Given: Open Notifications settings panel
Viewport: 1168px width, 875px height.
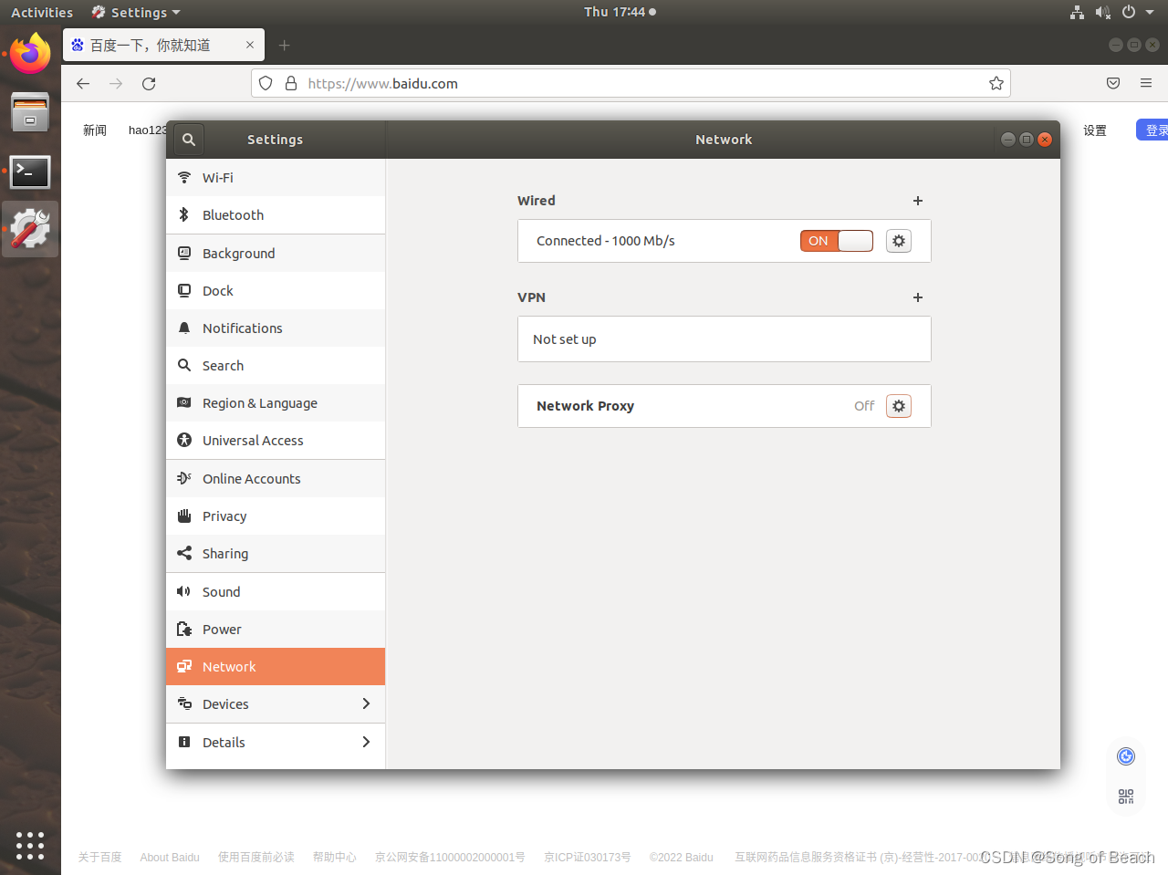Looking at the screenshot, I should tap(276, 328).
